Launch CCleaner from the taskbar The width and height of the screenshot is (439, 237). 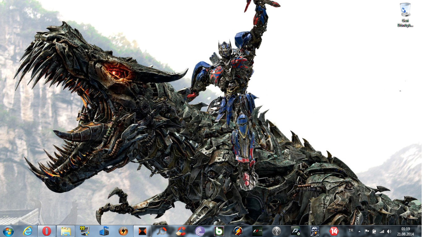[181, 231]
